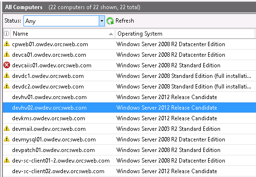This screenshot has width=256, height=177.
Task: Click OS cell of dev-sc-client02 row
Action: point(166,171)
